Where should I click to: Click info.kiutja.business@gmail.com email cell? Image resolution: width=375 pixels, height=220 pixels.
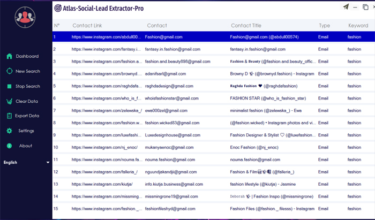[x=174, y=184]
